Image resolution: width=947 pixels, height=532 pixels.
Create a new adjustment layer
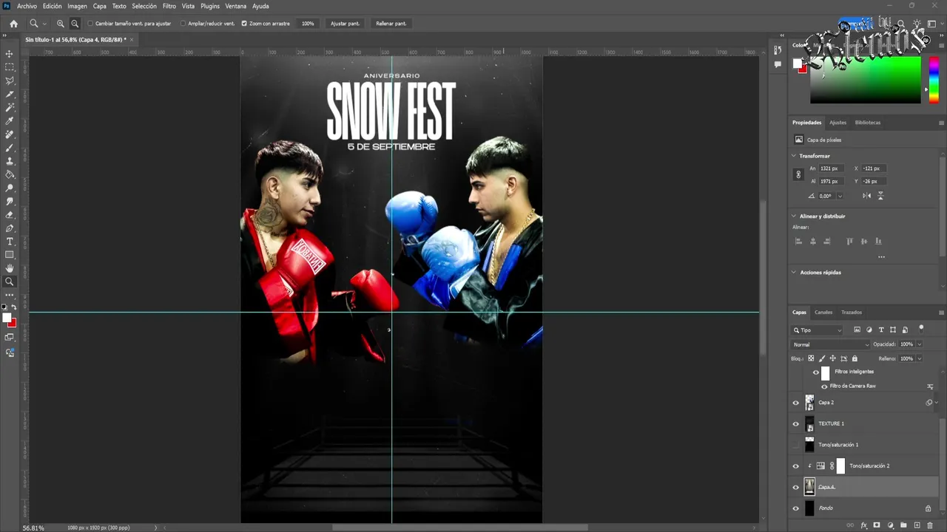pyautogui.click(x=890, y=525)
